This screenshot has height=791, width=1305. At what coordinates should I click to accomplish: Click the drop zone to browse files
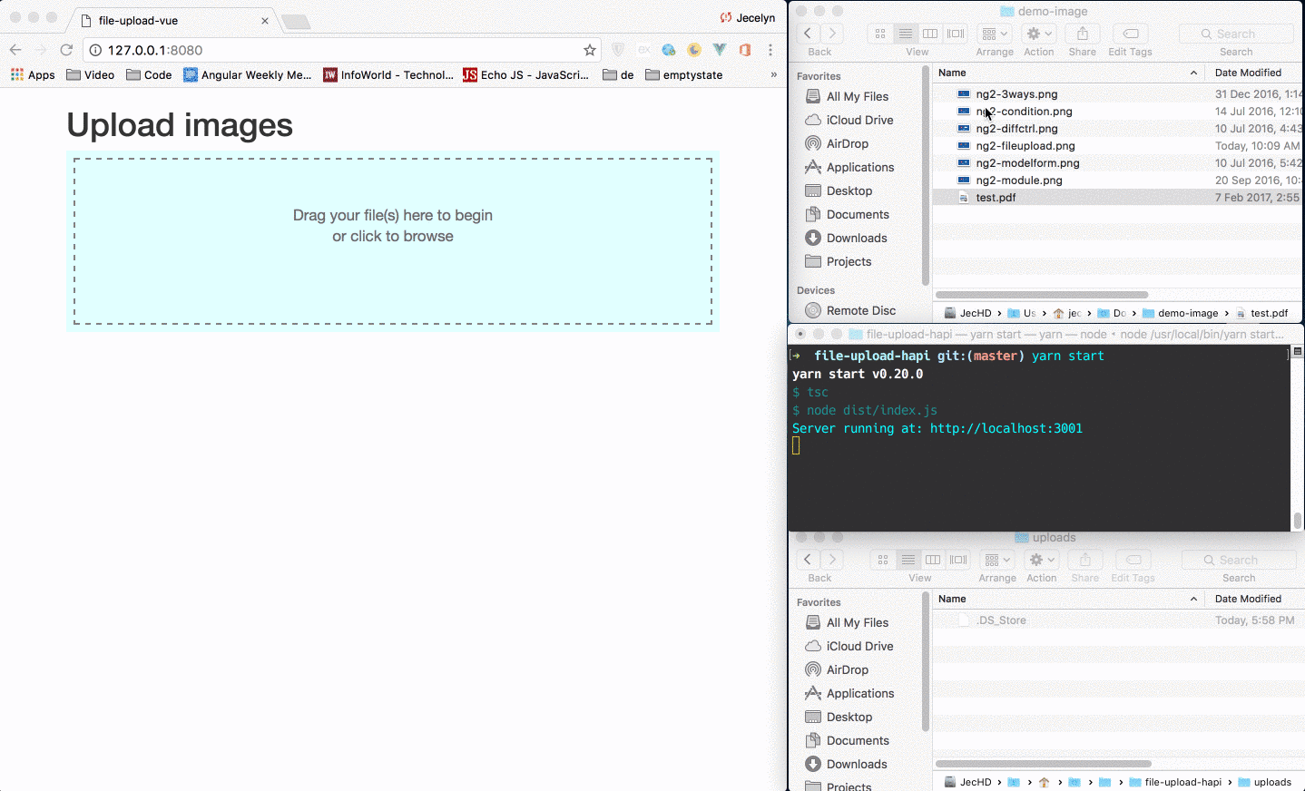(x=393, y=241)
